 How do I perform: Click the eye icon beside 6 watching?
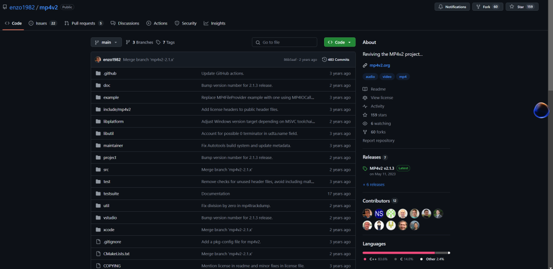pyautogui.click(x=365, y=124)
